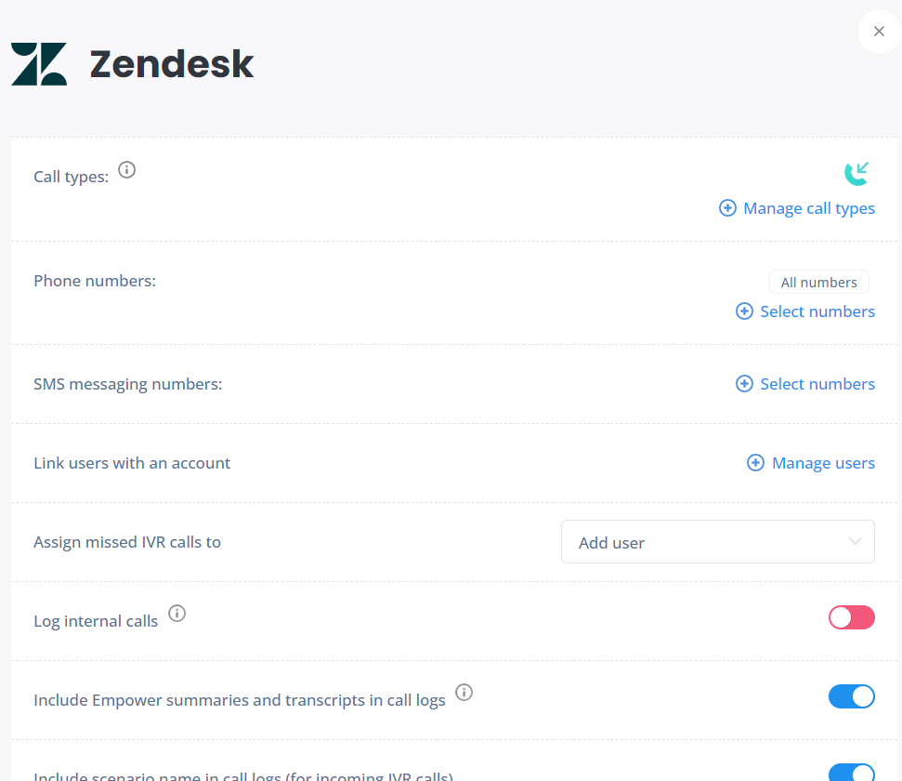Disable Empower summaries and transcripts toggle
Viewport: 902px width, 781px height.
pyautogui.click(x=852, y=696)
